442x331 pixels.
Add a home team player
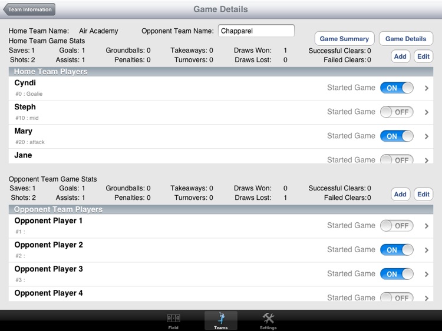click(400, 56)
